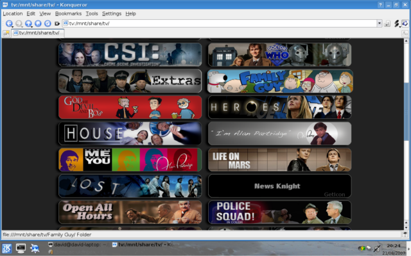Click the power battery tray icon

(x=362, y=248)
